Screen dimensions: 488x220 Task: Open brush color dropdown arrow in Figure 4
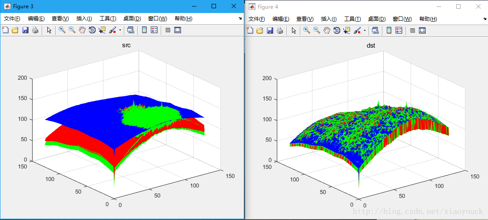point(365,30)
